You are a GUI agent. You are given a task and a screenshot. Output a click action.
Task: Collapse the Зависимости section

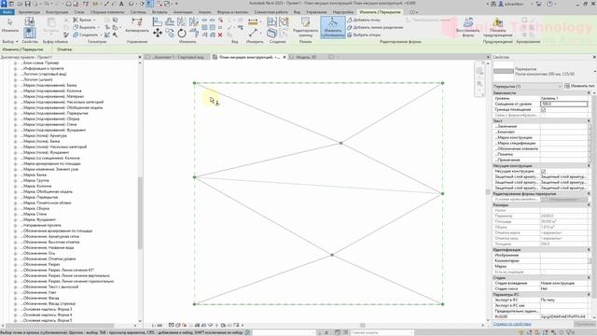pos(589,93)
